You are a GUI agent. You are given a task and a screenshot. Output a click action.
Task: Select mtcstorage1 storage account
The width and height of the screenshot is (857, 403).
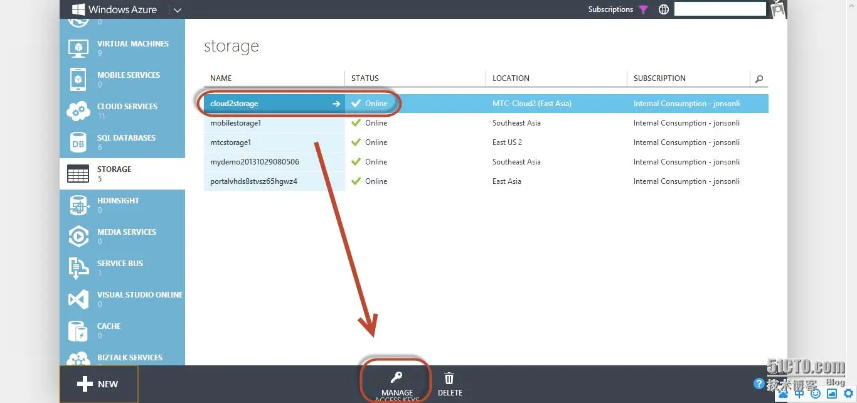(x=230, y=142)
